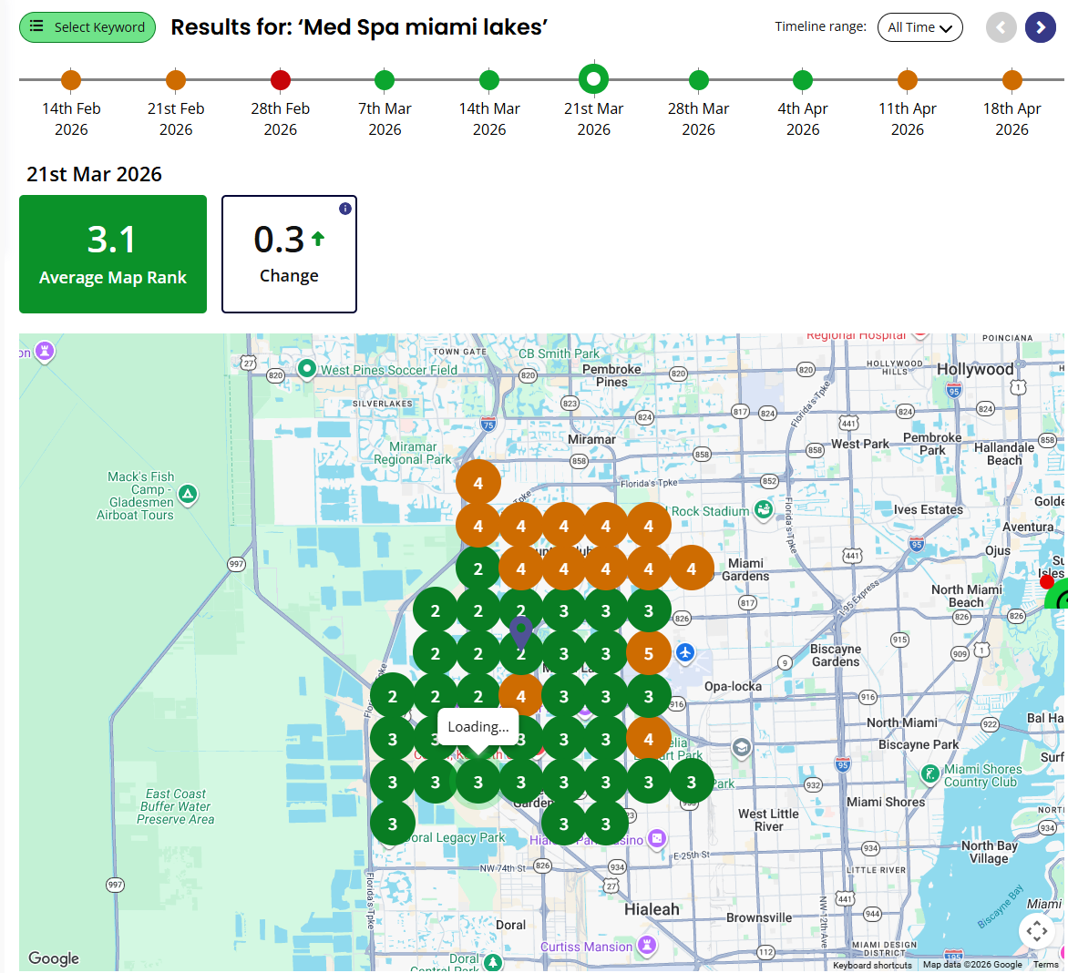This screenshot has width=1068, height=973.
Task: Click the Opa-locka map label
Action: click(x=733, y=686)
